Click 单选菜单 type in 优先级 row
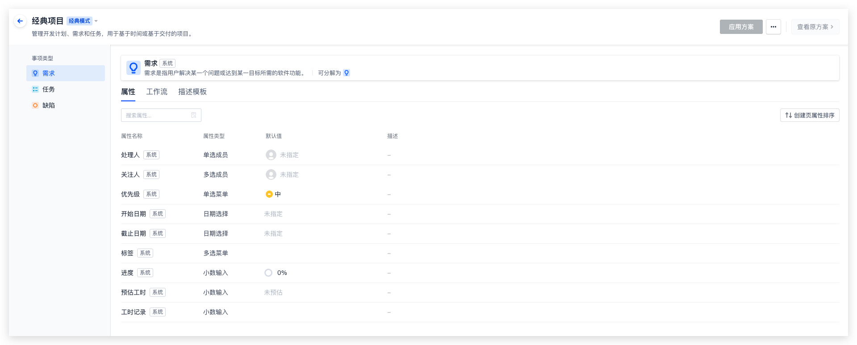This screenshot has width=857, height=345. [x=216, y=194]
